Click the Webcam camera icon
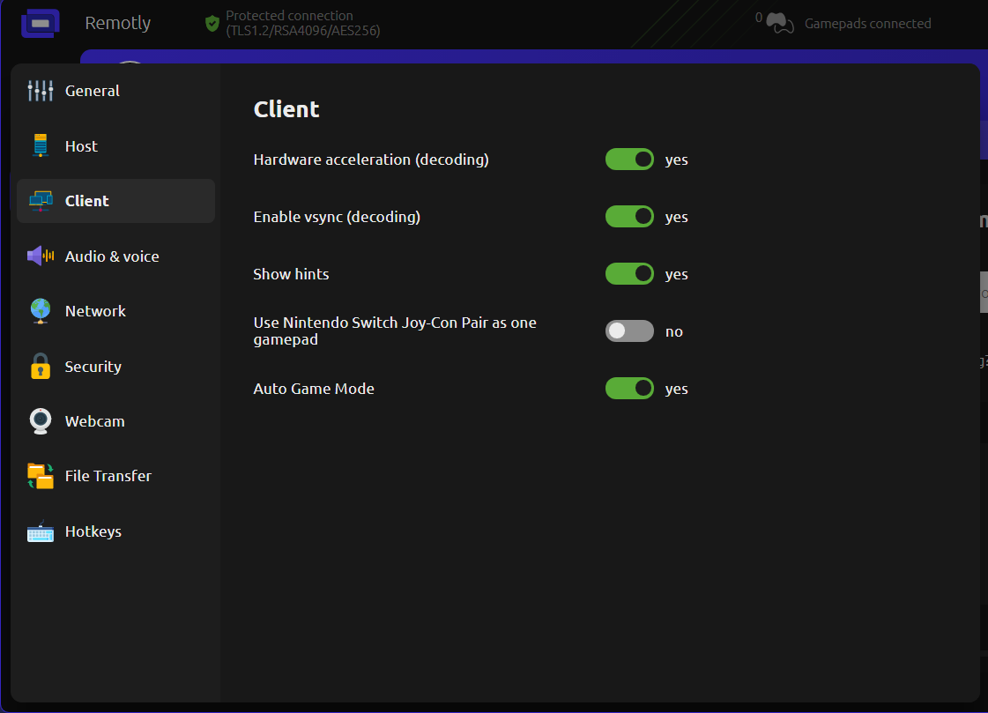 click(x=41, y=421)
